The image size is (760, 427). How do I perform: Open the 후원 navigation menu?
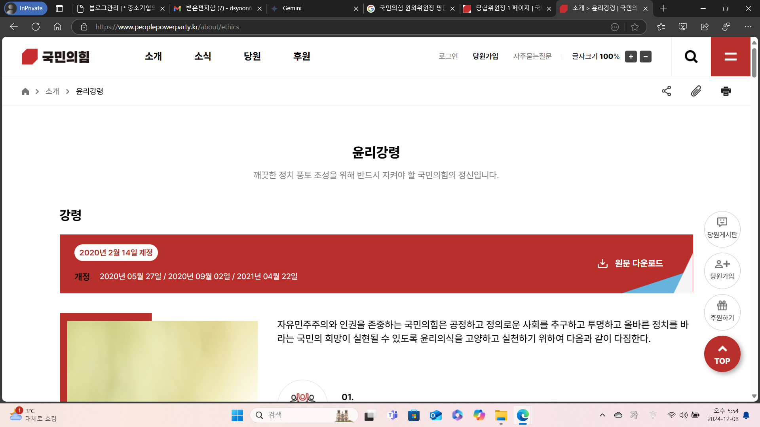click(302, 56)
